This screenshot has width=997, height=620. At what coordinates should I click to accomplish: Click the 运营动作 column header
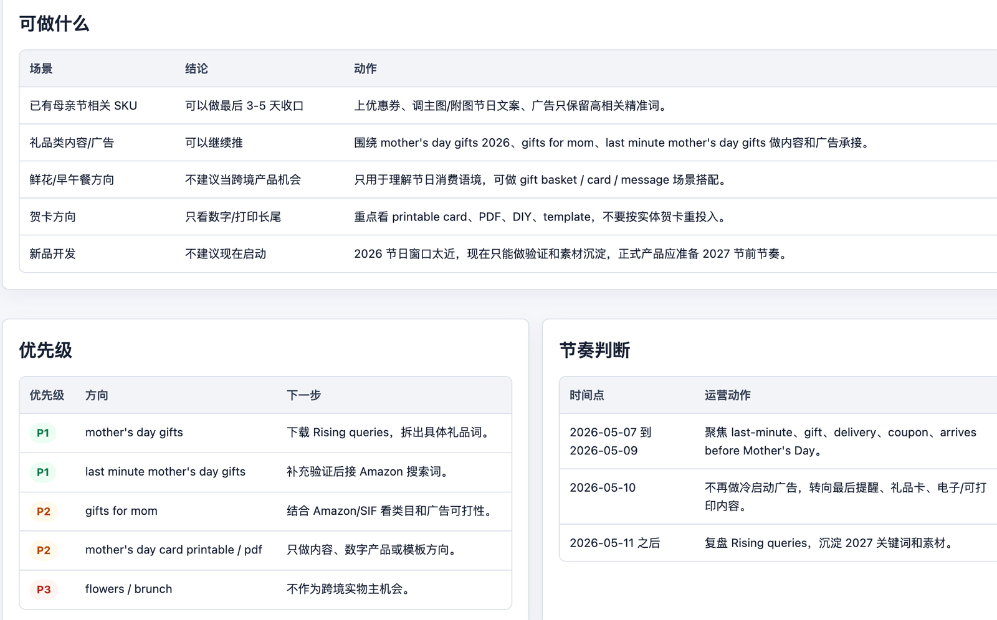[x=728, y=395]
